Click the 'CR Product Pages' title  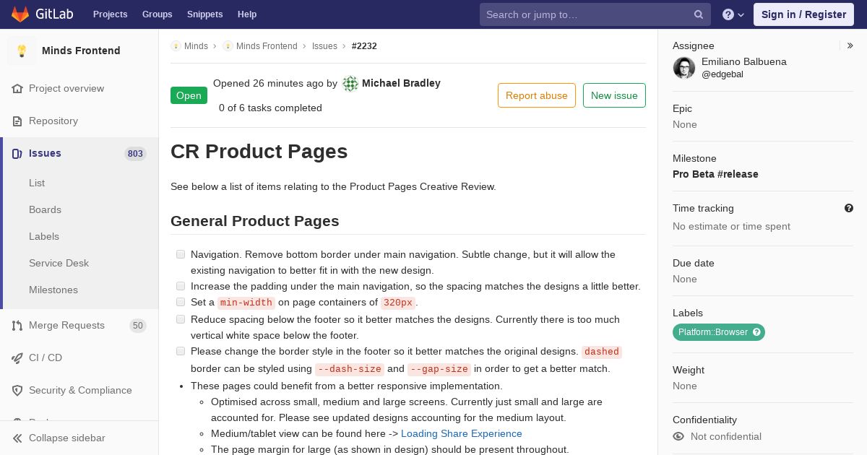coord(259,152)
